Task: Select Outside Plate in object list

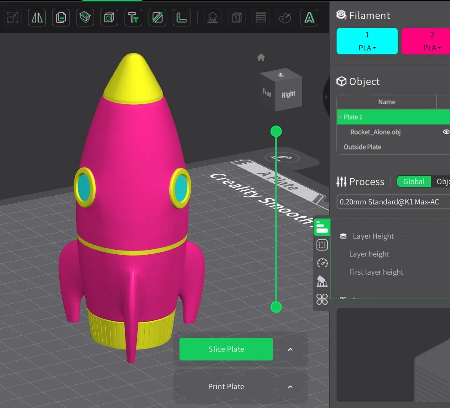Action: (x=363, y=147)
